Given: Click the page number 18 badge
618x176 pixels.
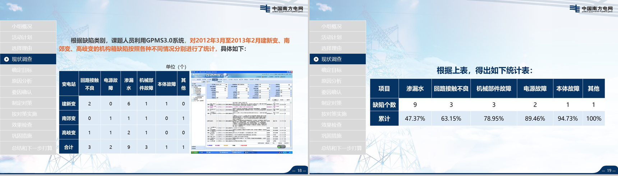Looking at the screenshot, I should pyautogui.click(x=299, y=171).
